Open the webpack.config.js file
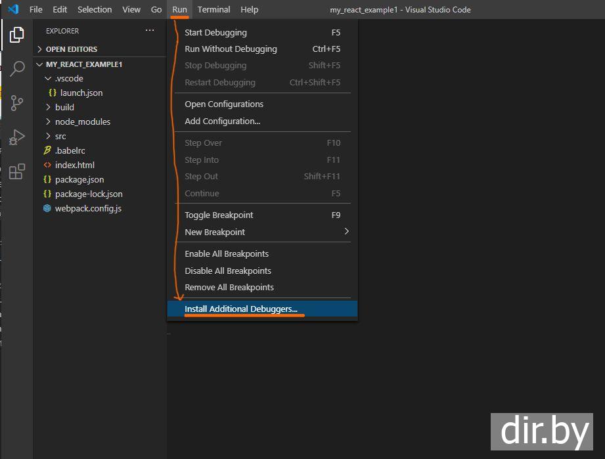 [x=87, y=208]
